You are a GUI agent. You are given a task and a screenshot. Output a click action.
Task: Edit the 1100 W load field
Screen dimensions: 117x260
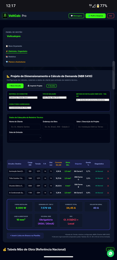tap(30, 193)
